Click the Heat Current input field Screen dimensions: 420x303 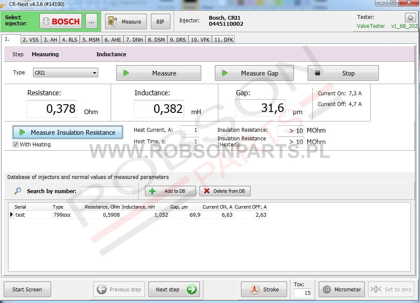[190, 130]
